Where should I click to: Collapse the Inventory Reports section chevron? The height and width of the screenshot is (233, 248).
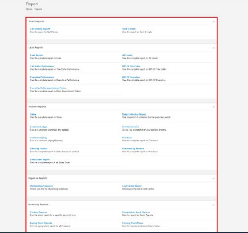point(214,205)
